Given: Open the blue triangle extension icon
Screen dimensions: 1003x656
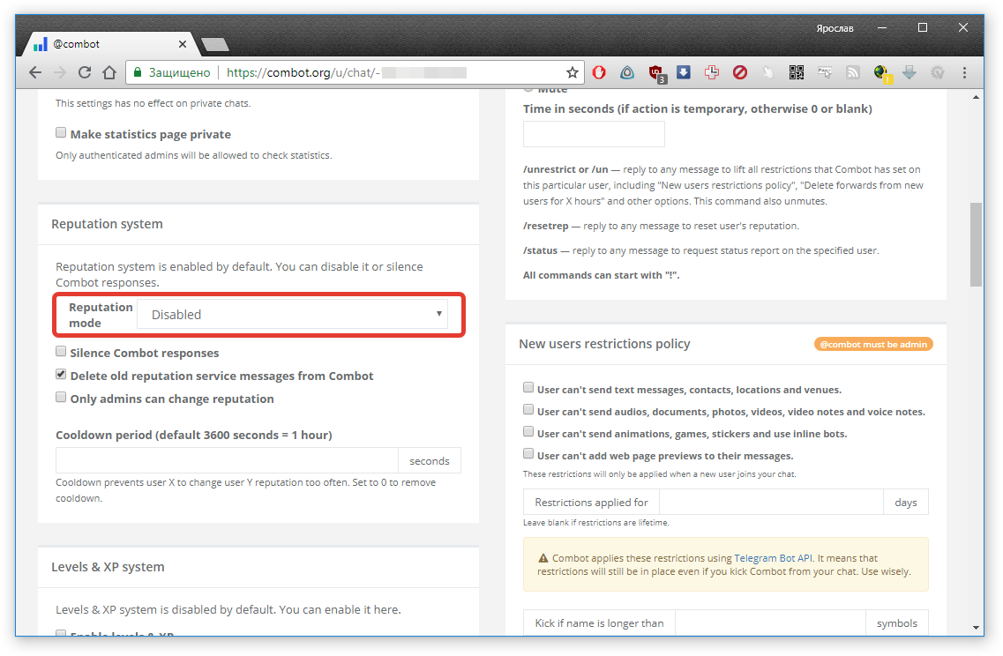Looking at the screenshot, I should click(627, 73).
